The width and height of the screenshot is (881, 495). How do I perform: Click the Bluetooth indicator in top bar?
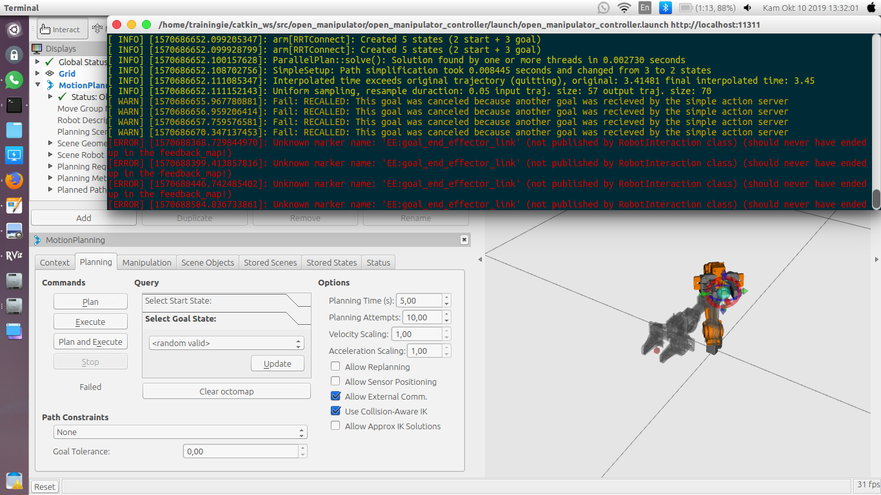pos(666,8)
